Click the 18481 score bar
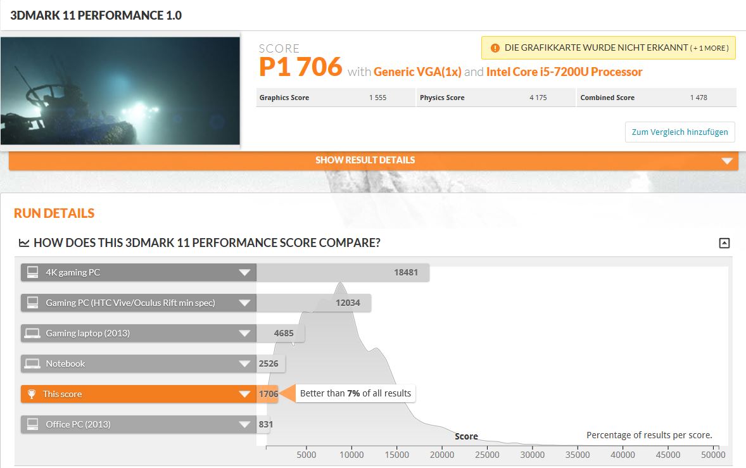 (343, 272)
